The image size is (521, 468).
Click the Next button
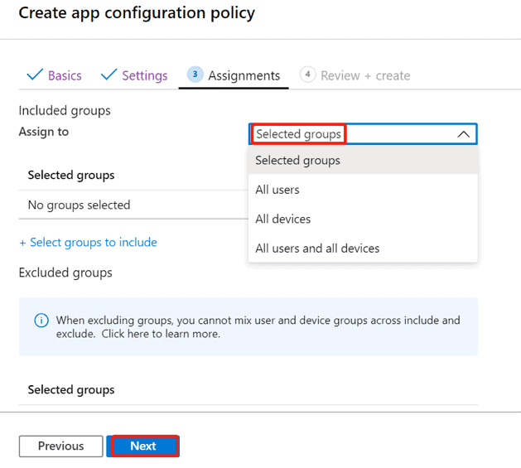142,446
